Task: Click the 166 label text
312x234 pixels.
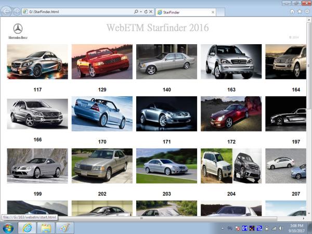Action: 37,140
